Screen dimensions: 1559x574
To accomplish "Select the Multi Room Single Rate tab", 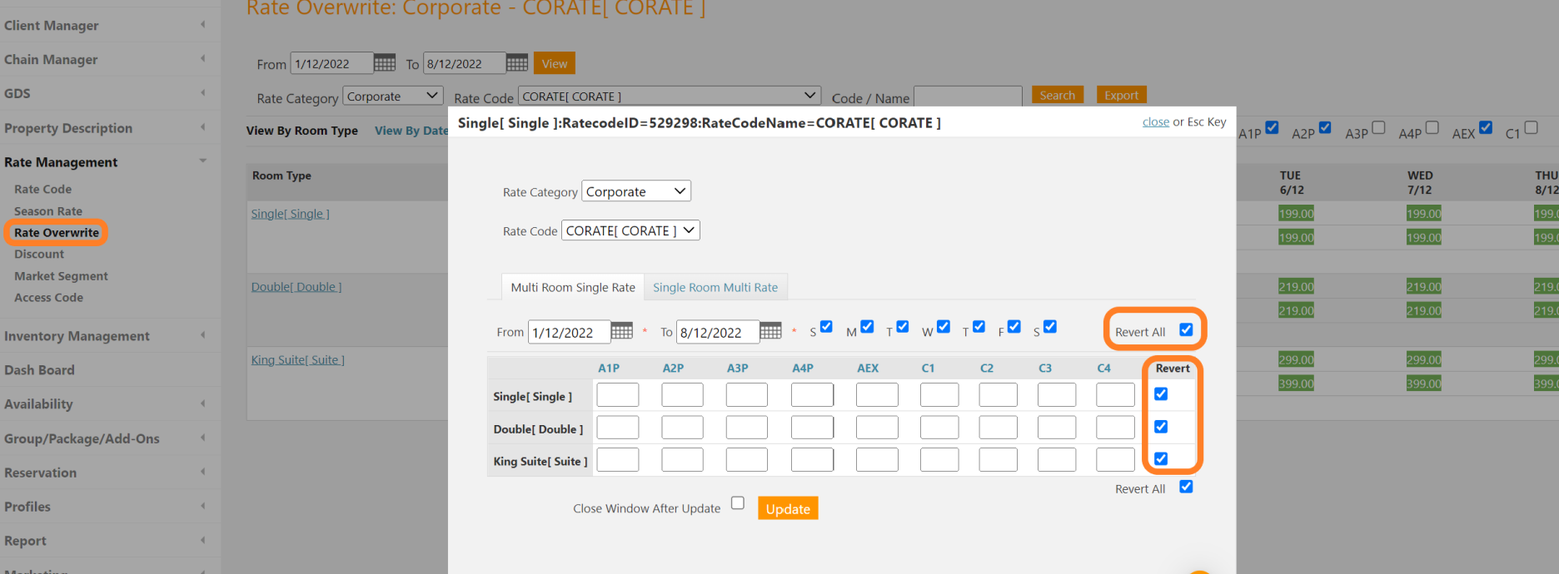I will coord(573,287).
